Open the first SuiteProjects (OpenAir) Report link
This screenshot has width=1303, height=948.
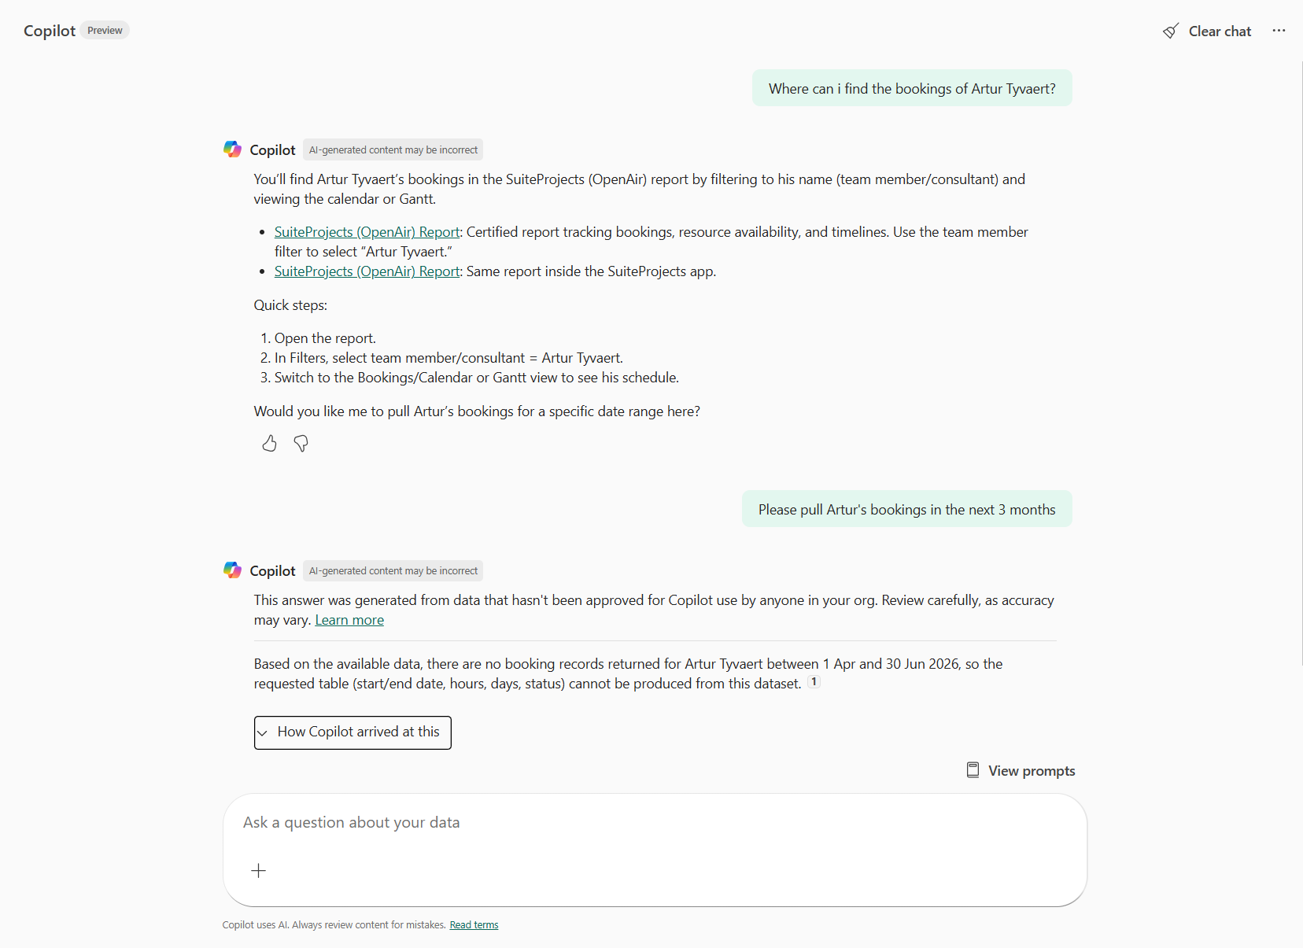367,232
